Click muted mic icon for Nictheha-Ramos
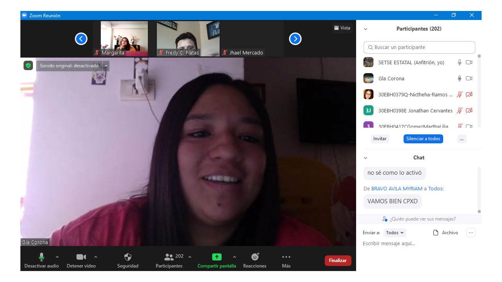 460,94
